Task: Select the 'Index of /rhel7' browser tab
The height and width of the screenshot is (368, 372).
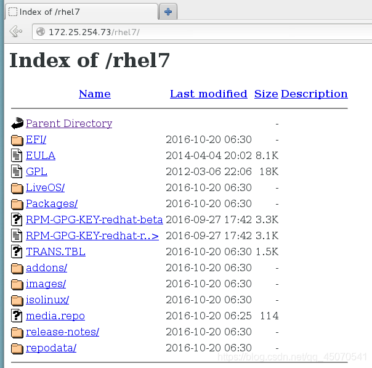Action: 81,12
